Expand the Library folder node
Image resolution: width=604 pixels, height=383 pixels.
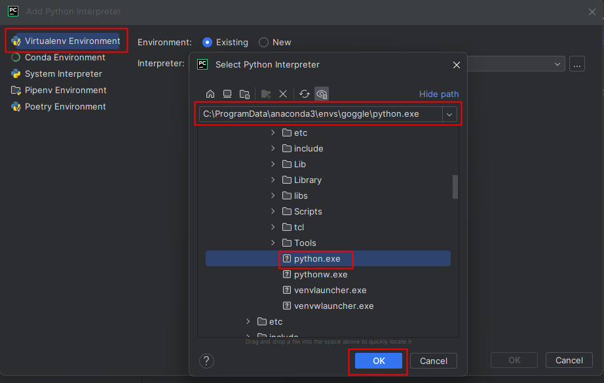(x=273, y=180)
